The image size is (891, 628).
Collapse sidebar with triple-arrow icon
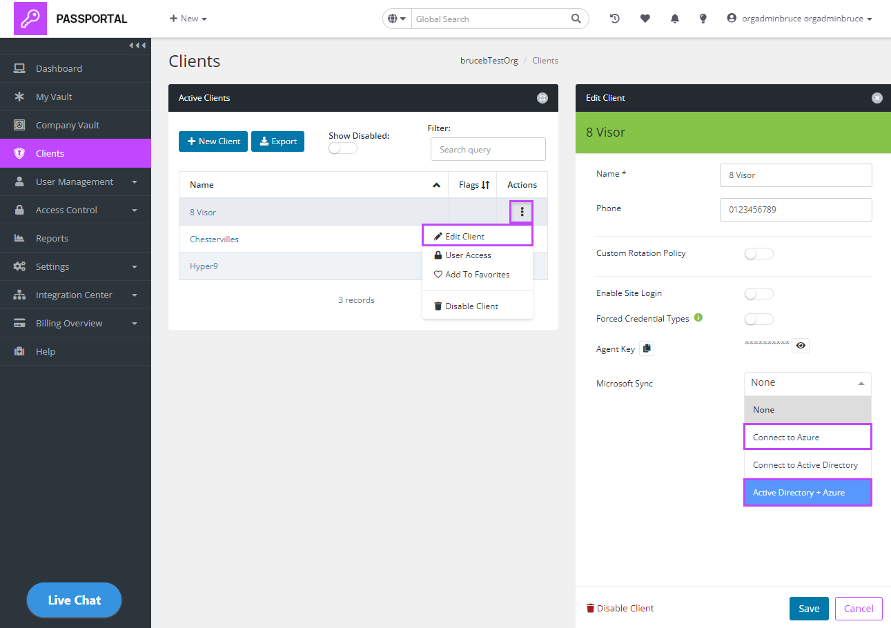[x=138, y=46]
